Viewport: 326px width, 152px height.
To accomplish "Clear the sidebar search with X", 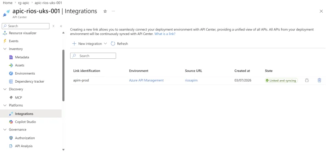I will 53,26.
